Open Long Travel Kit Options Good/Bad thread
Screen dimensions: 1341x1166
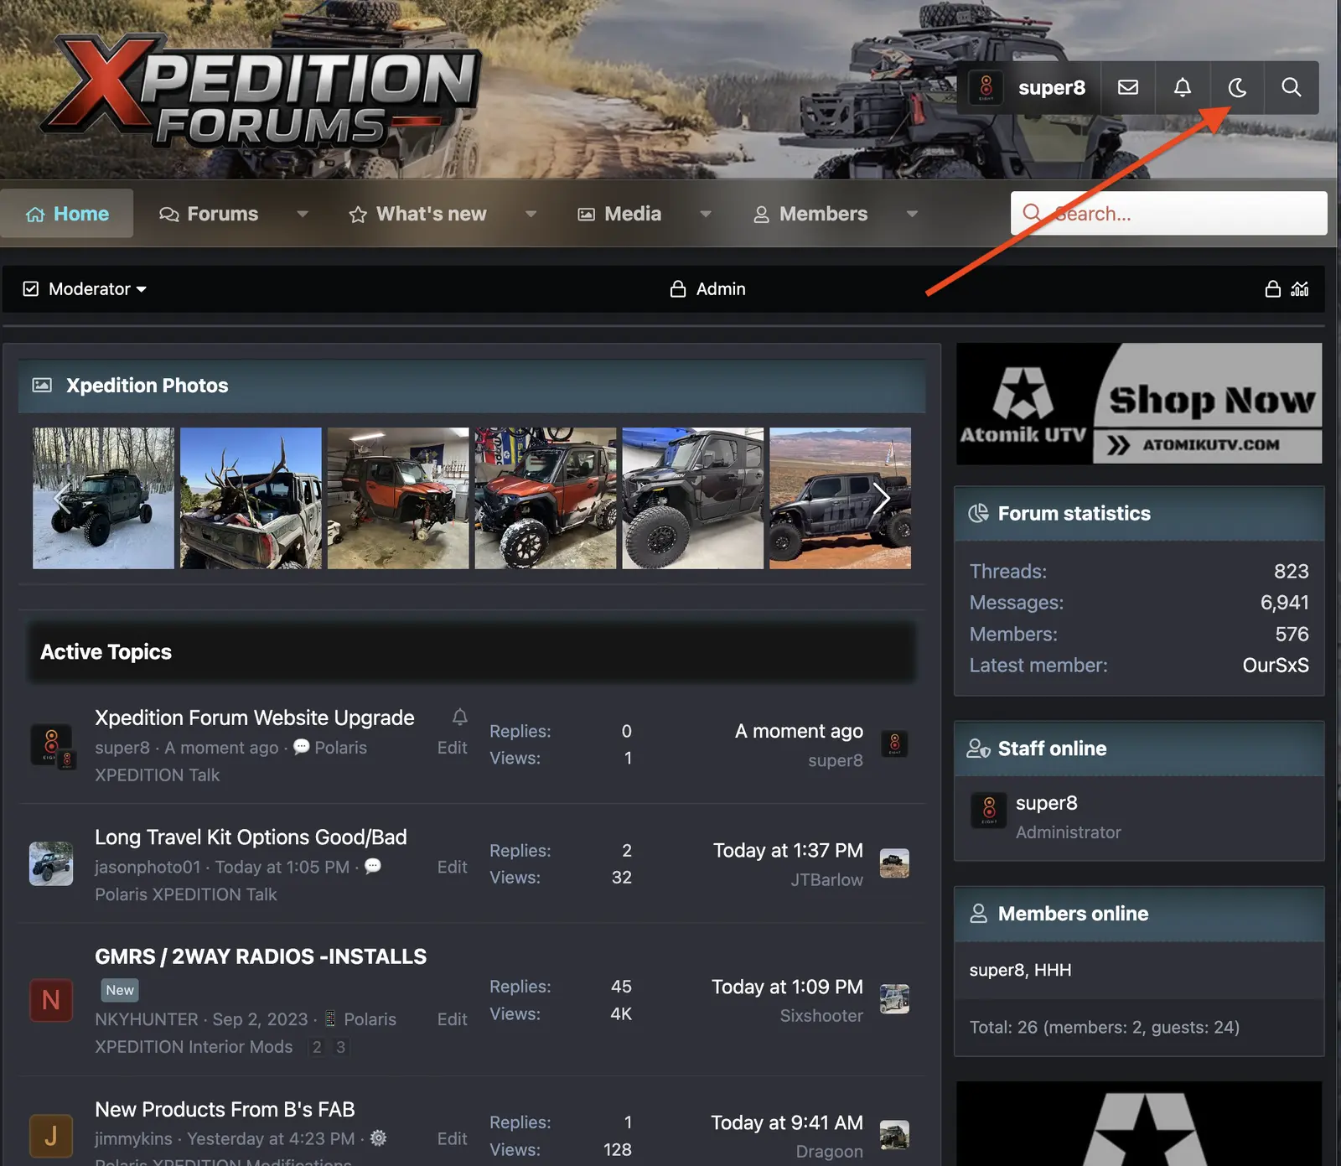(x=251, y=837)
